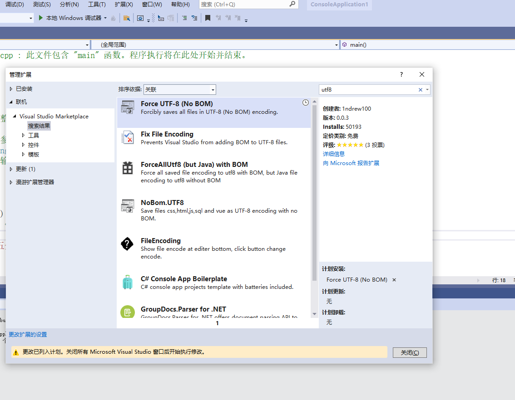
Task: Open the 工具(T) menu
Action: pos(97,4)
